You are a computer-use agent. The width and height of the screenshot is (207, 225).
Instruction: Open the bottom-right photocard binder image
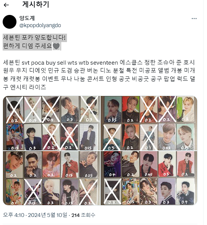click(149, 178)
